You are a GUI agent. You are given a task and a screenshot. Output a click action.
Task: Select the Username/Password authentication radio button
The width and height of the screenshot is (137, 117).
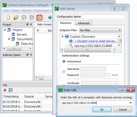coord(64,72)
